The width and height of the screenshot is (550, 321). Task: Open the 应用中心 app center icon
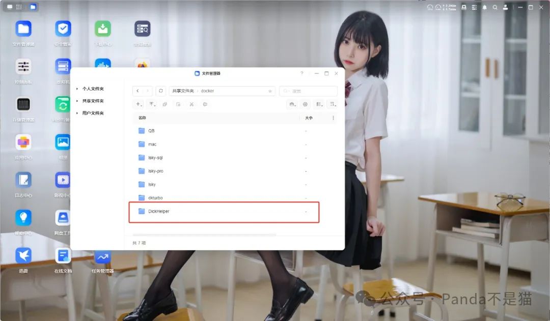pyautogui.click(x=23, y=142)
